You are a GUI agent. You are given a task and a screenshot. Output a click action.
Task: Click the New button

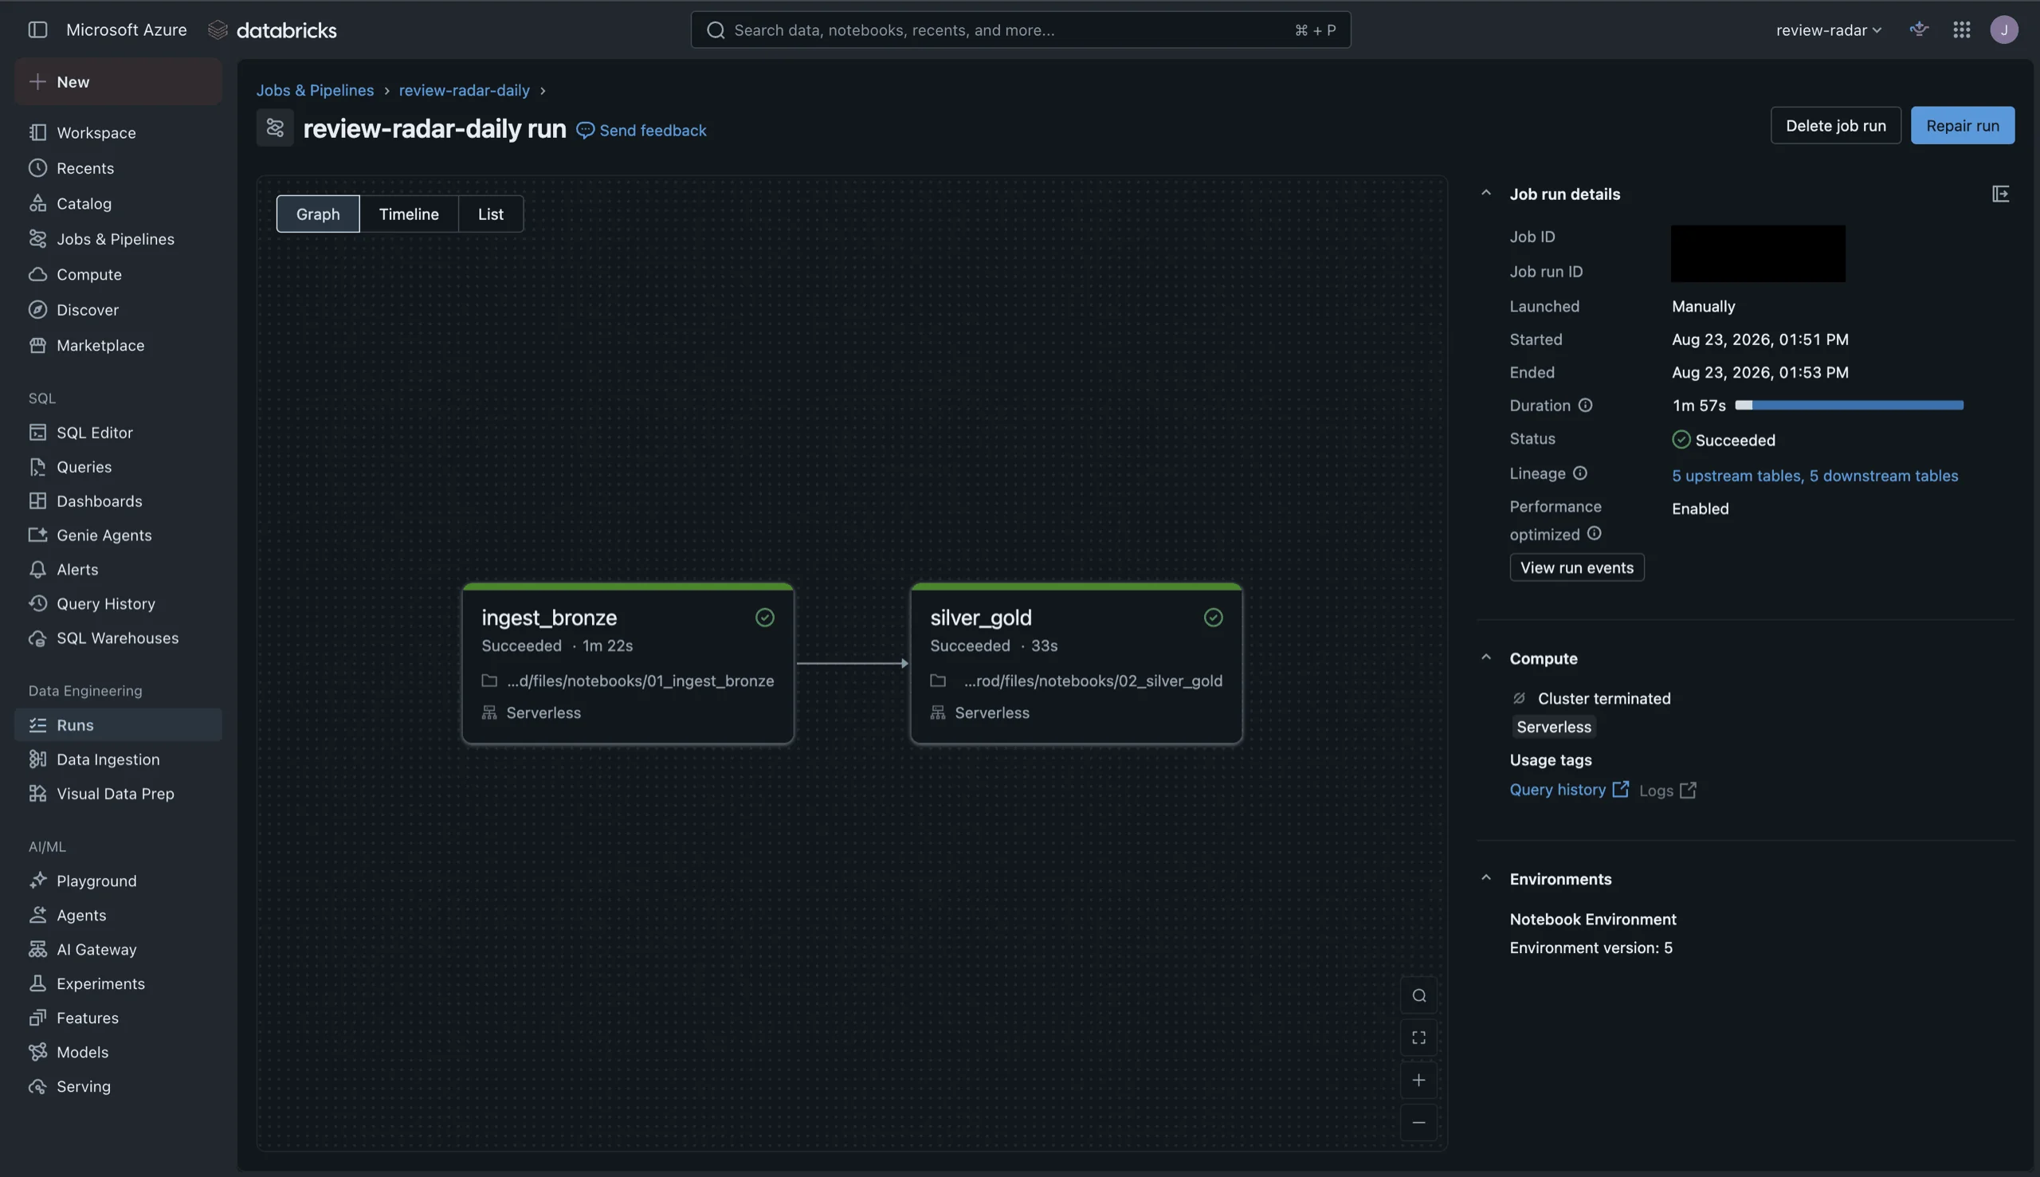118,81
